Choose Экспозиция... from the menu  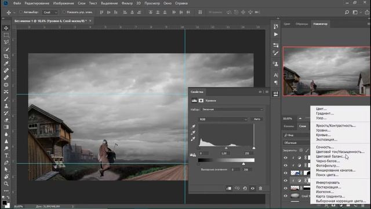(x=326, y=139)
